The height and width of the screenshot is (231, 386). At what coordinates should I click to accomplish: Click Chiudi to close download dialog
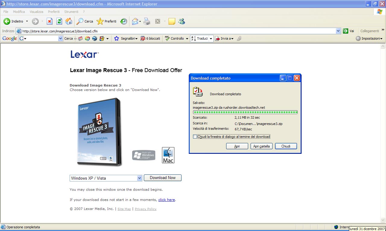(x=286, y=146)
